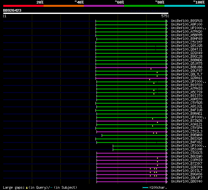Click the green ~80% identity legend segment
The image size is (208, 190).
144,6
